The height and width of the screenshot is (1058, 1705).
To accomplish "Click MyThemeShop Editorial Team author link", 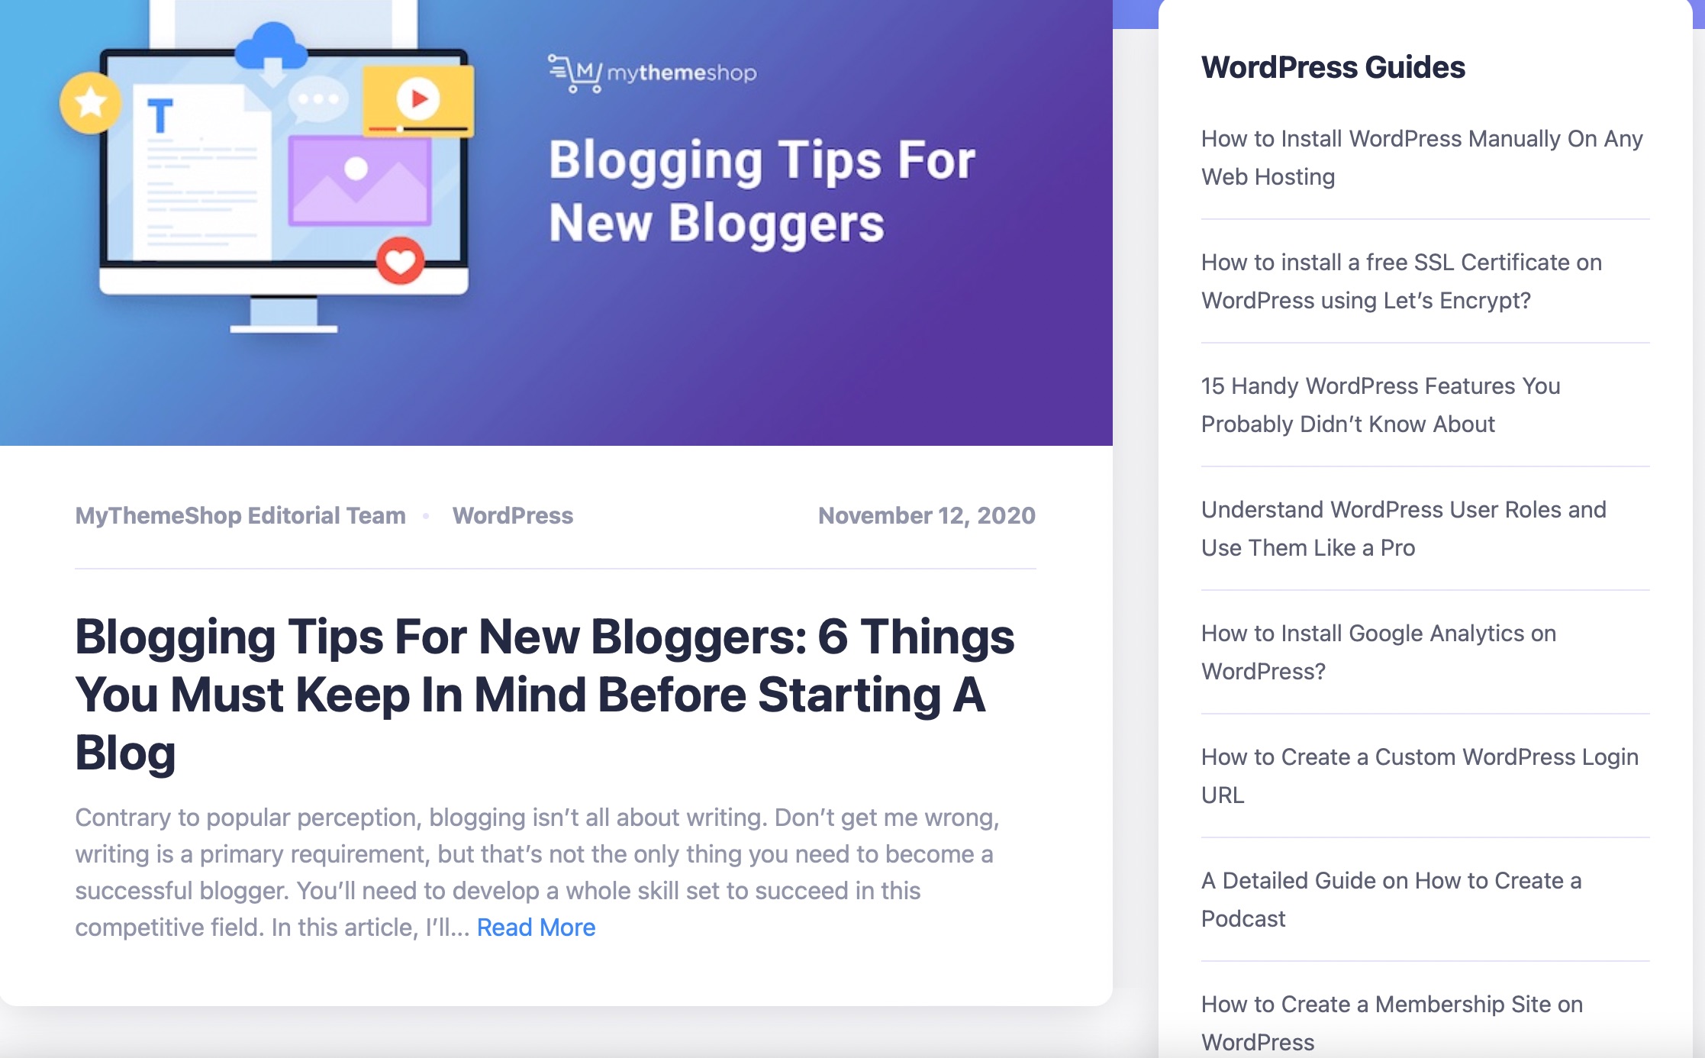I will 240,515.
